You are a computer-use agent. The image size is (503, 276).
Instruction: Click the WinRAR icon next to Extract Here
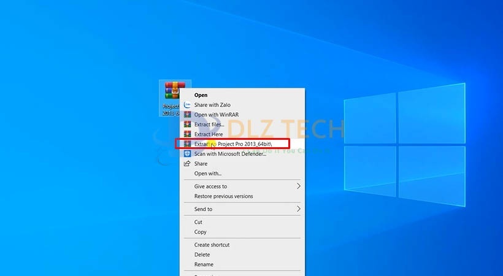coord(187,134)
